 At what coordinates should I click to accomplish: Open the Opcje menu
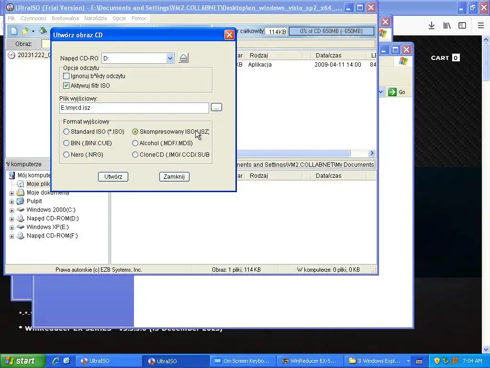119,18
